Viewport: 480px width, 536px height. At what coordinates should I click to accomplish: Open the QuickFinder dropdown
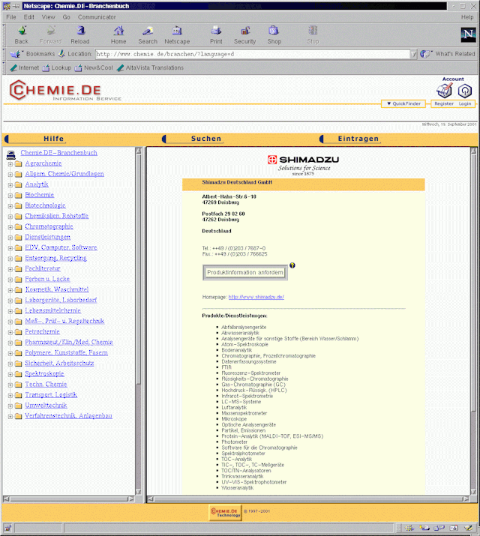(x=403, y=103)
